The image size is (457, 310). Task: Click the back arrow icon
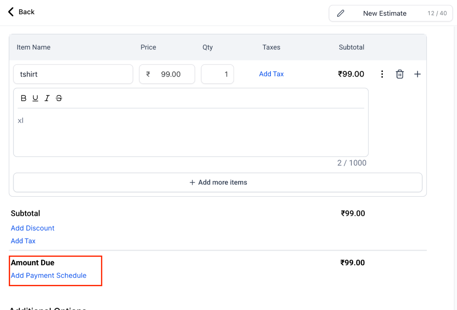click(11, 12)
